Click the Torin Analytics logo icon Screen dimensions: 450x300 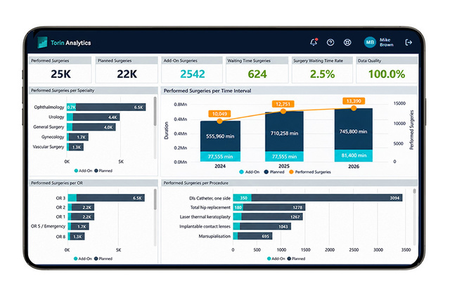coord(42,42)
